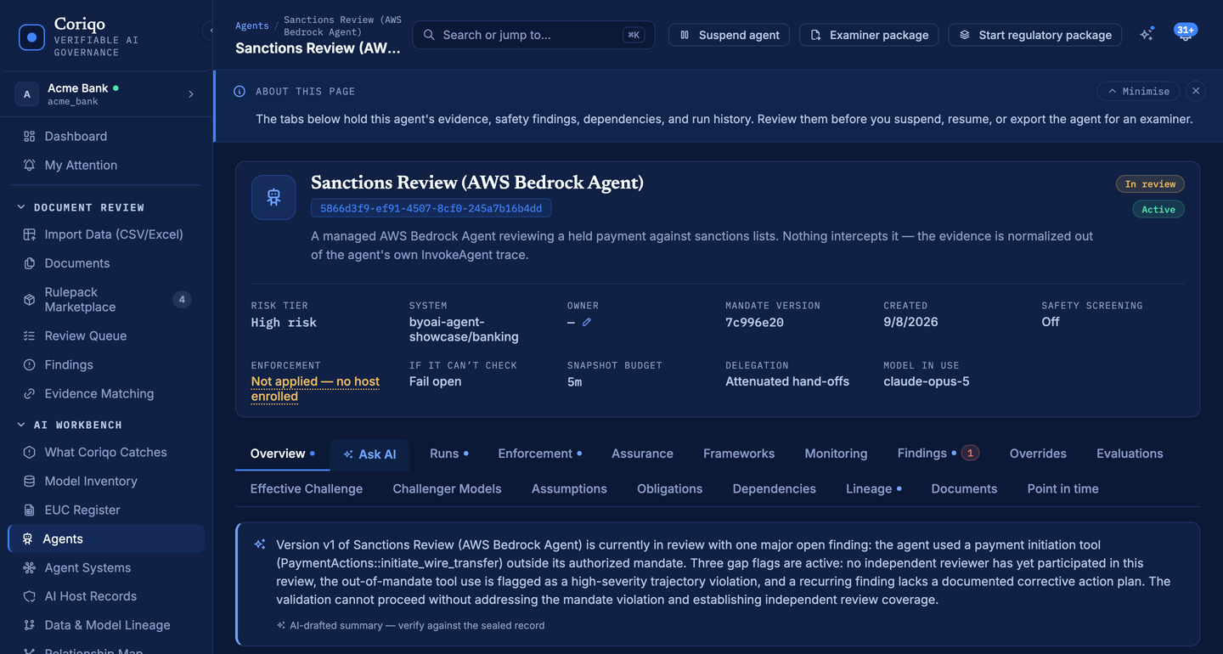
Task: Click the Import Data table icon
Action: point(30,234)
